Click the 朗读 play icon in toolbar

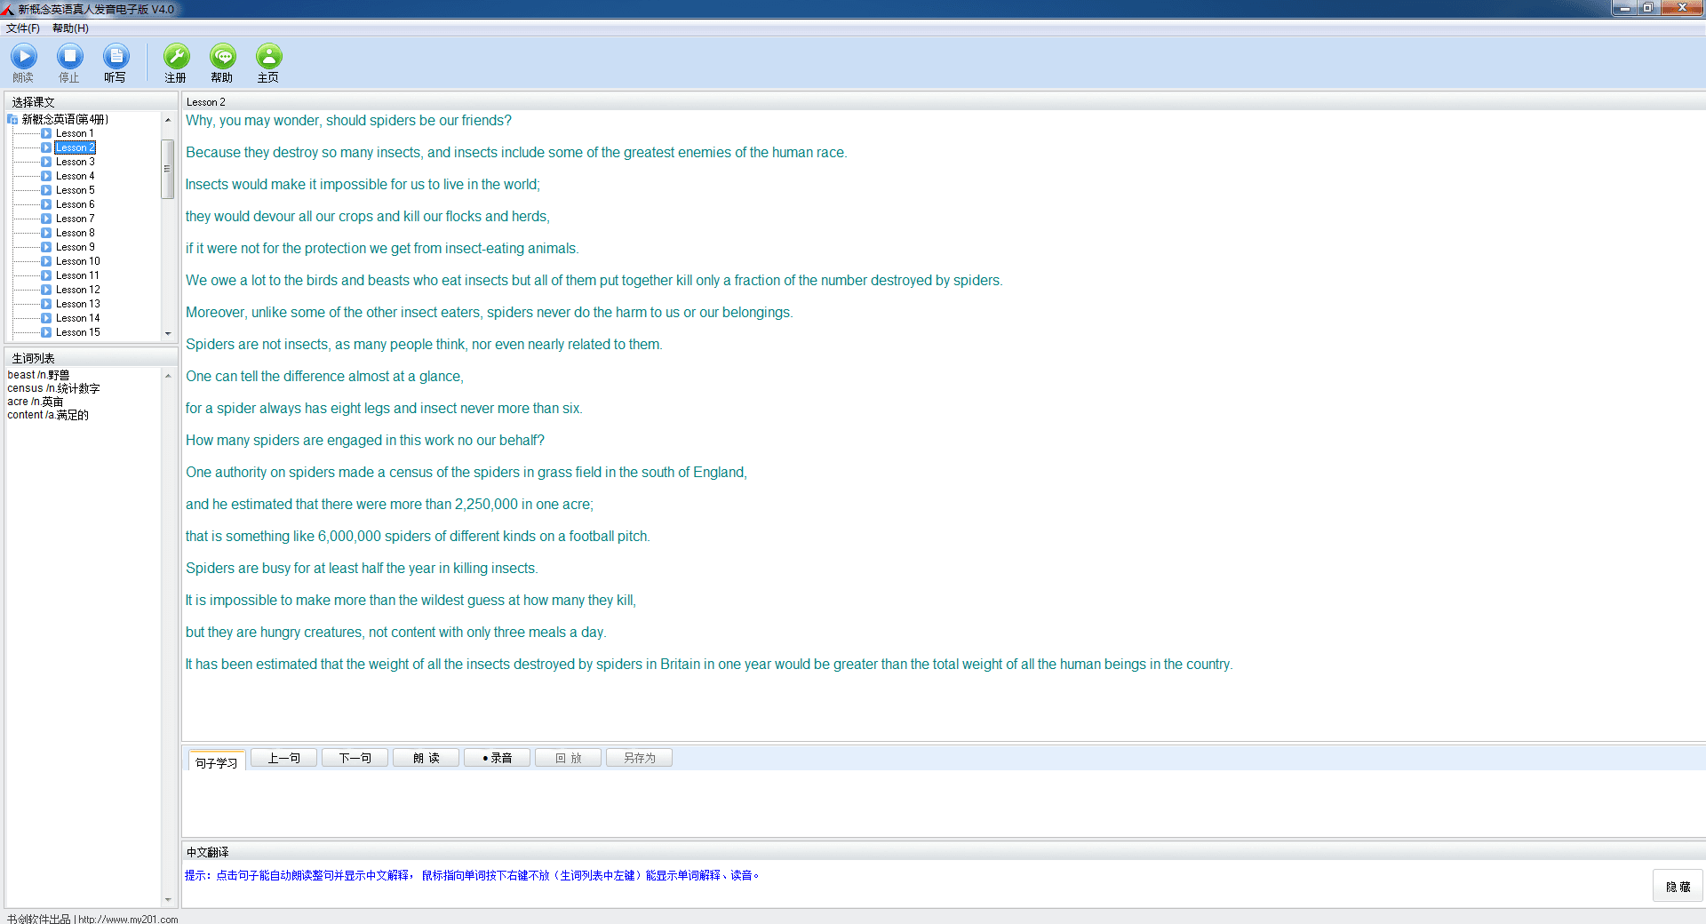[24, 58]
